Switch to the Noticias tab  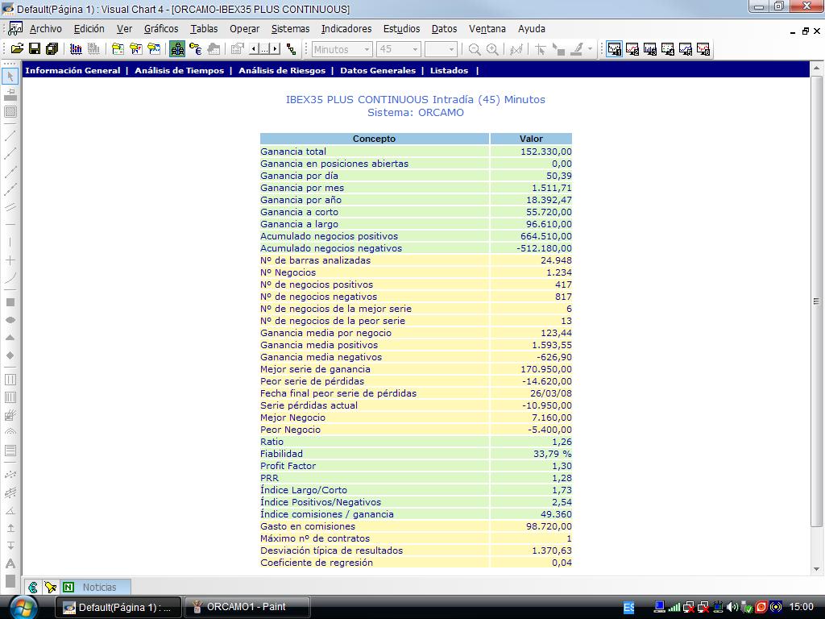[99, 588]
